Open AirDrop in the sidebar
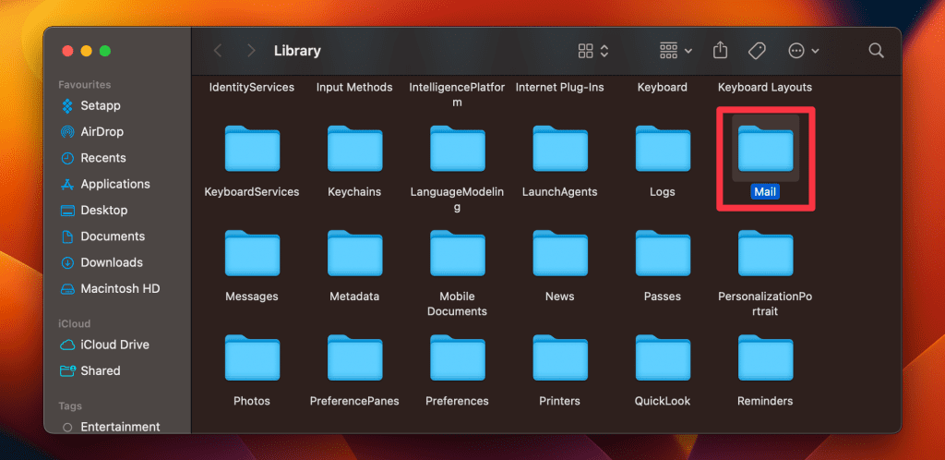 tap(102, 132)
